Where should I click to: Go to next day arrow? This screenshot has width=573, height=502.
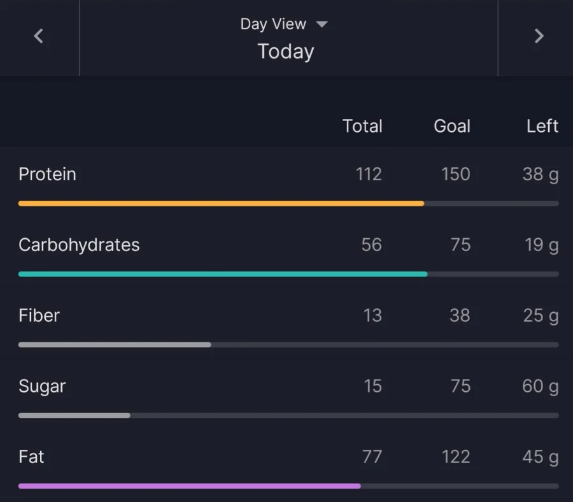(539, 36)
